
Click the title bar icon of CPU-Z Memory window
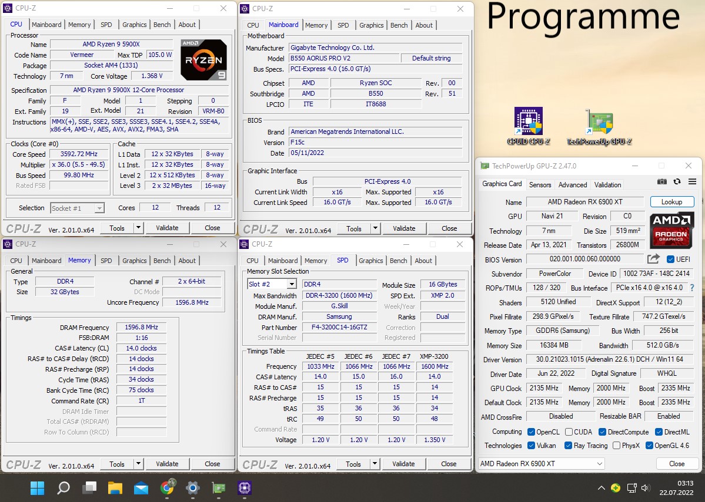[x=8, y=244]
